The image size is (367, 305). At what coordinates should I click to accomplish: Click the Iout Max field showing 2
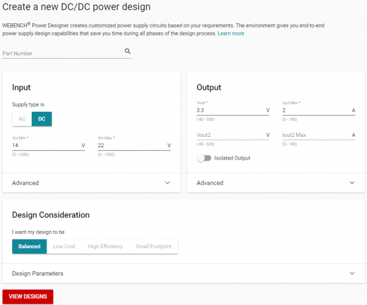[315, 111]
